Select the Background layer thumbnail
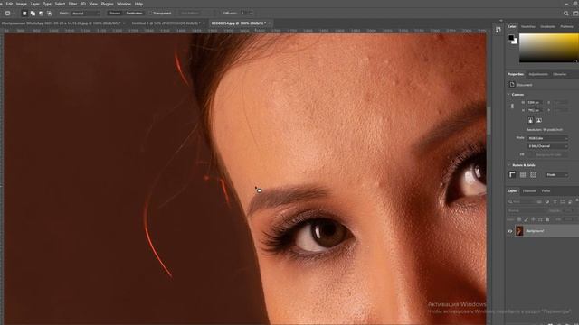This screenshot has height=325, width=579. pyautogui.click(x=519, y=231)
